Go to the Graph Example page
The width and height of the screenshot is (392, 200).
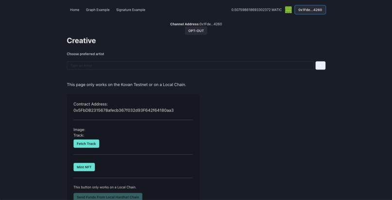pos(98,10)
